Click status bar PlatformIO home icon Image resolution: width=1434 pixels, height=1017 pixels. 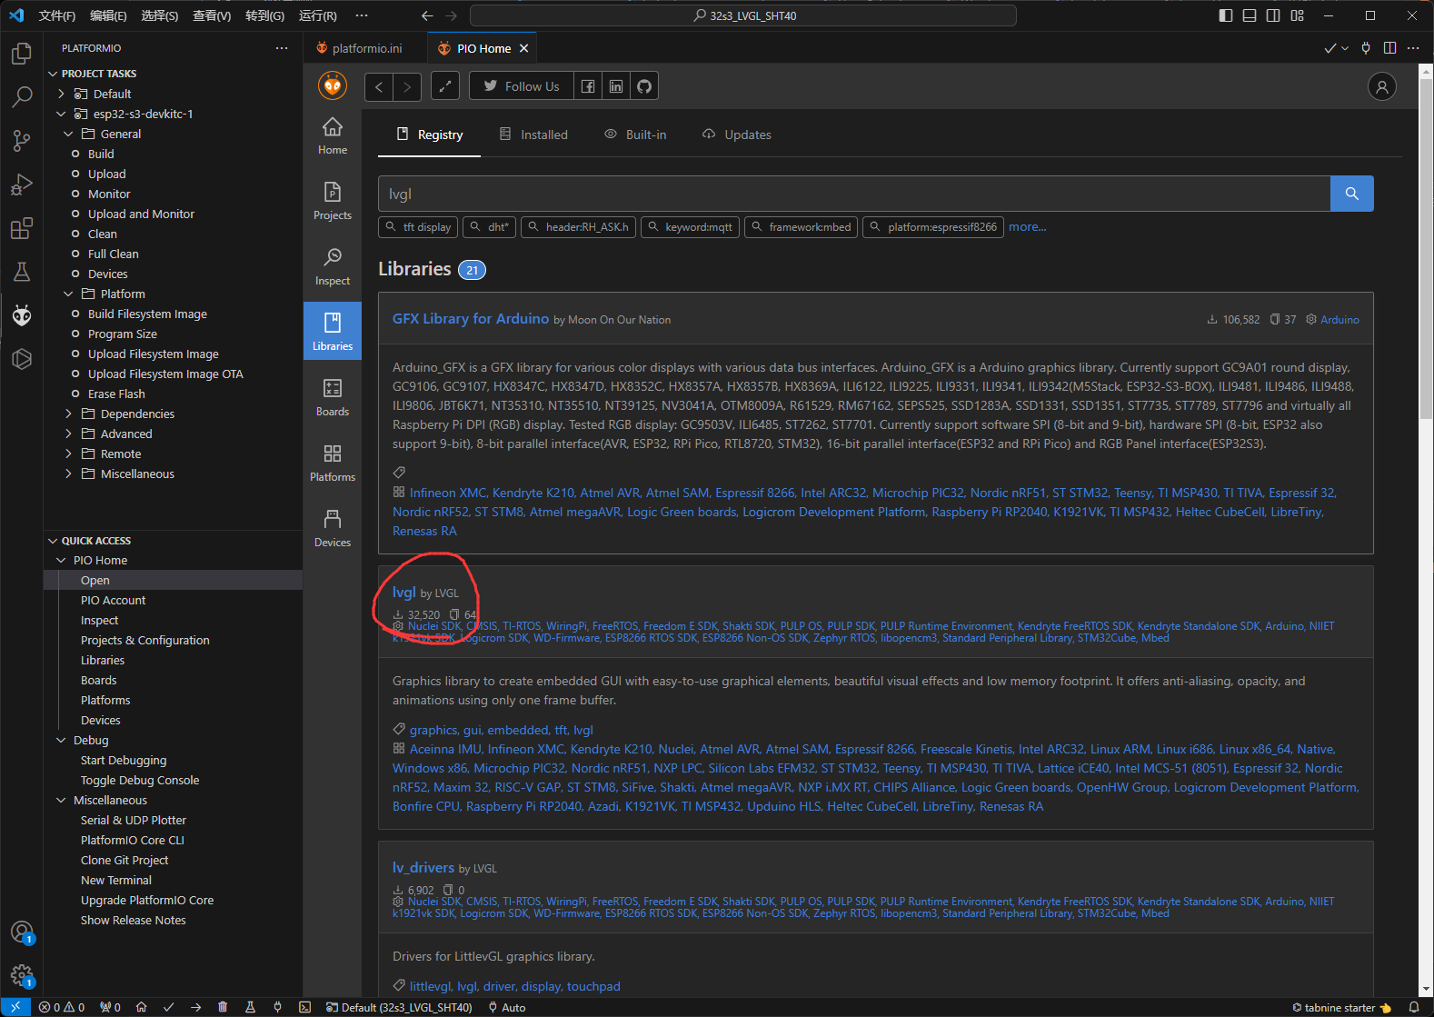(x=141, y=1007)
